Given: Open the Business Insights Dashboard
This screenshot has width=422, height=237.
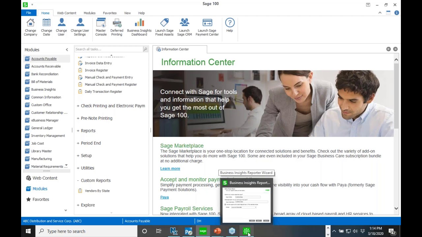Looking at the screenshot, I should [x=139, y=27].
